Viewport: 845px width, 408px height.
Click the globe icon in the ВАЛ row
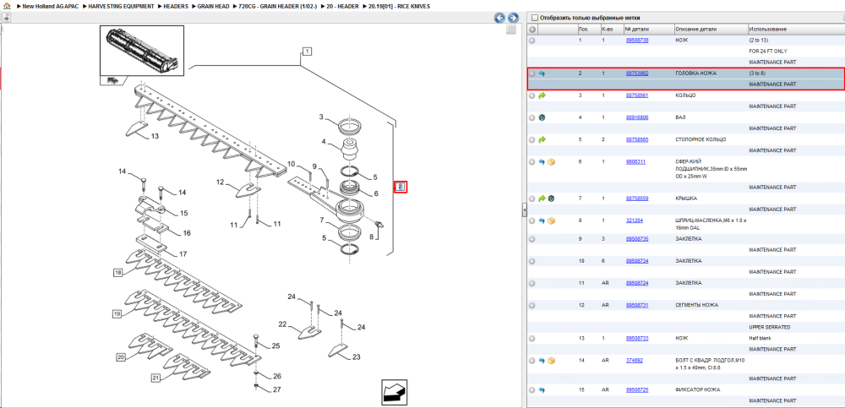(x=542, y=117)
